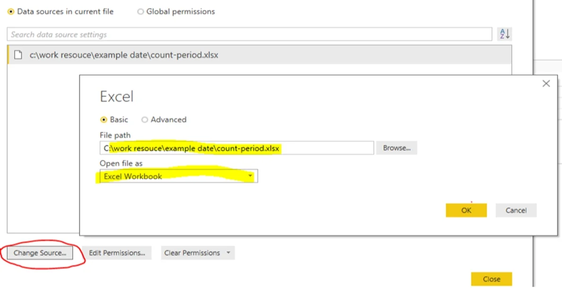562x300 pixels.
Task: Click the File path text field
Action: [236, 148]
